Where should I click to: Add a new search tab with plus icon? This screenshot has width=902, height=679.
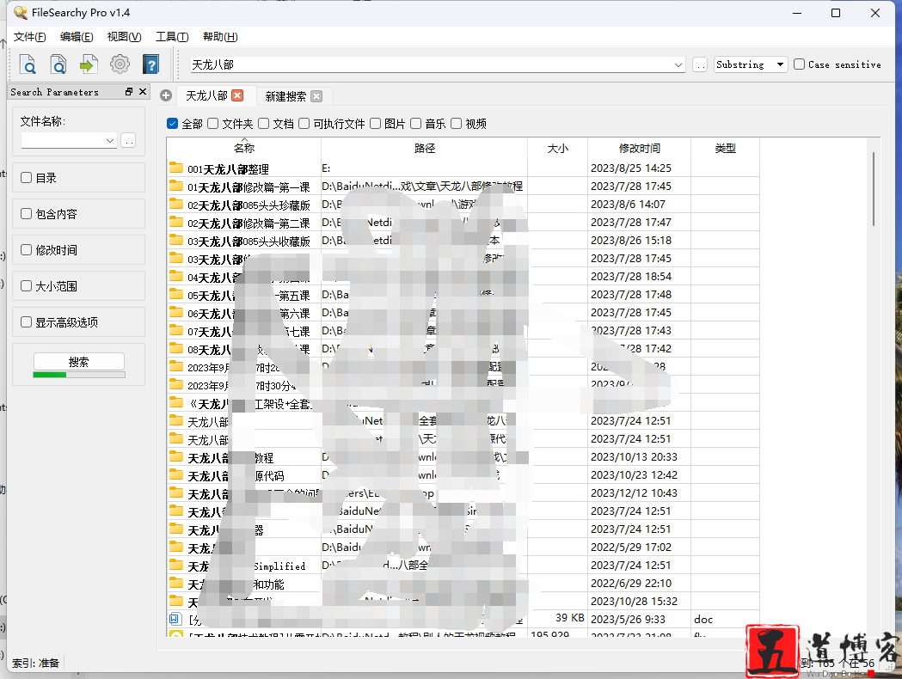click(166, 95)
